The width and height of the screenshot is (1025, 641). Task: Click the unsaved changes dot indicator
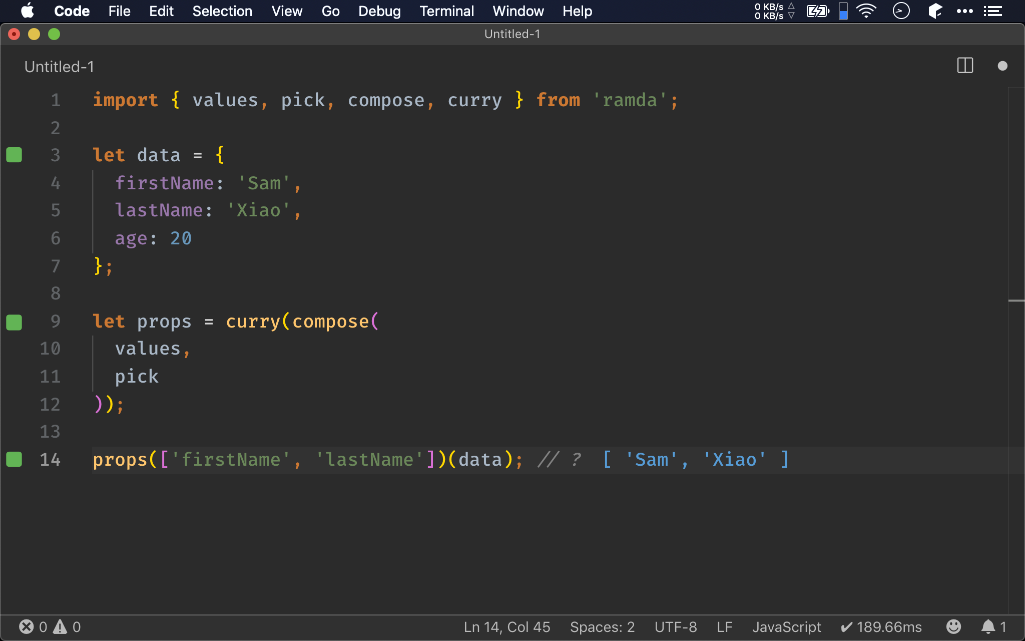[1002, 66]
